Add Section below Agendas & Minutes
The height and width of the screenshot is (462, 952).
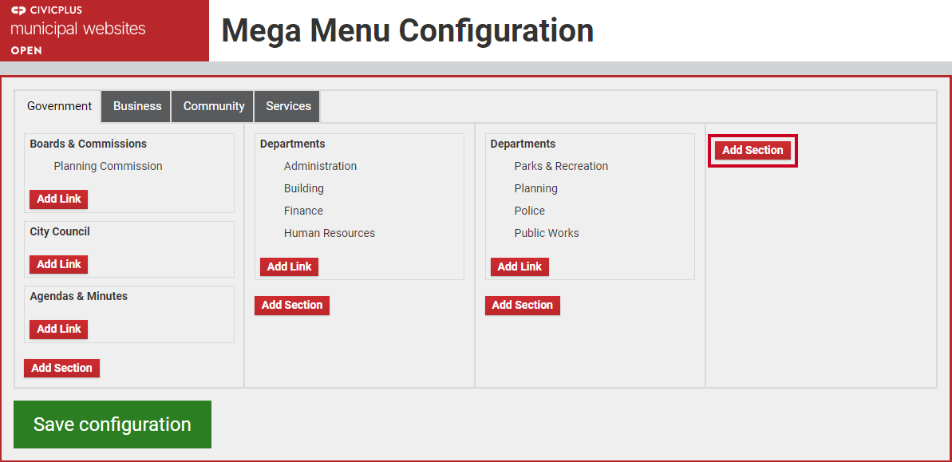click(x=62, y=368)
